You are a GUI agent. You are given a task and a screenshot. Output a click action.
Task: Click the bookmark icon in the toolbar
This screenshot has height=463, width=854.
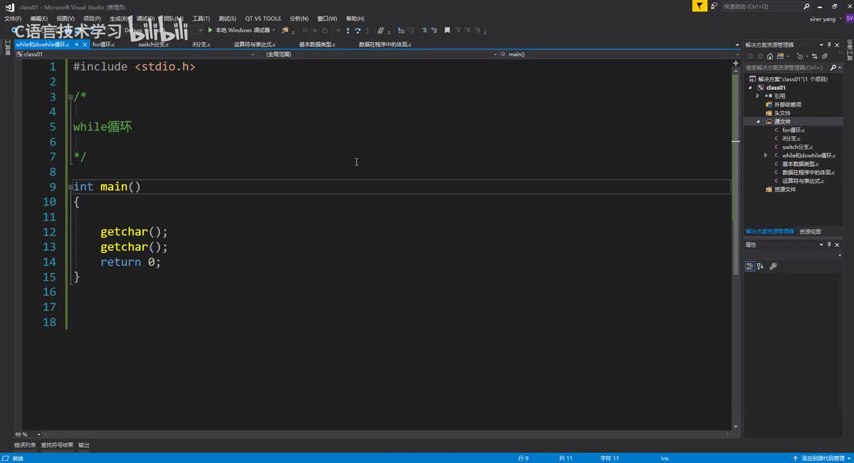(x=447, y=30)
